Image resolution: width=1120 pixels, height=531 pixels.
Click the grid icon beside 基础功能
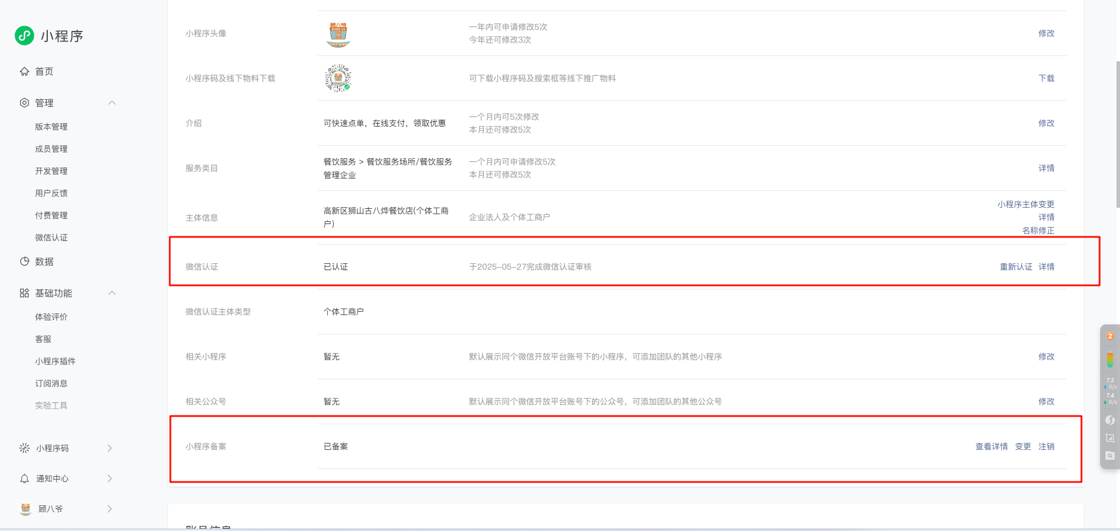coord(24,293)
